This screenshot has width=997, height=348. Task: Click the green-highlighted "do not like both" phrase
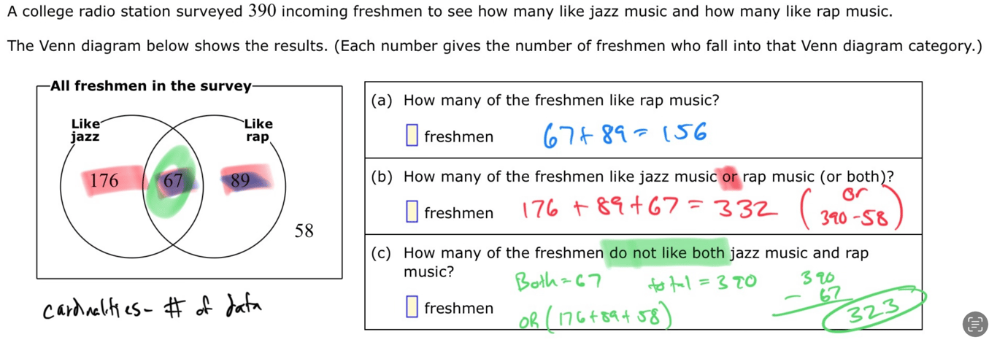(x=666, y=253)
